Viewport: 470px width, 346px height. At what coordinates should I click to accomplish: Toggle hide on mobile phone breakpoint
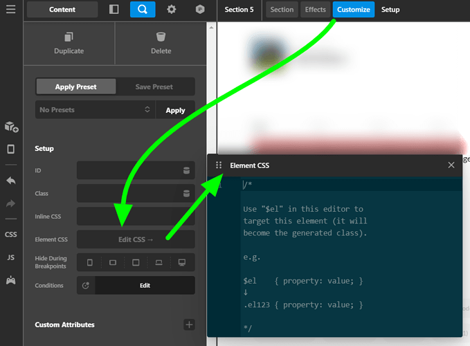(89, 262)
